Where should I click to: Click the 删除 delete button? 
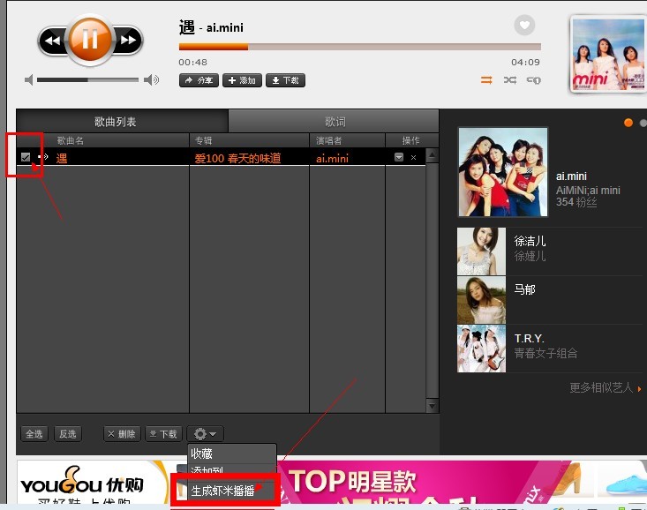(x=122, y=433)
